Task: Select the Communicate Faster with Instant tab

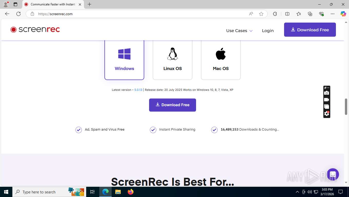Action: click(53, 4)
